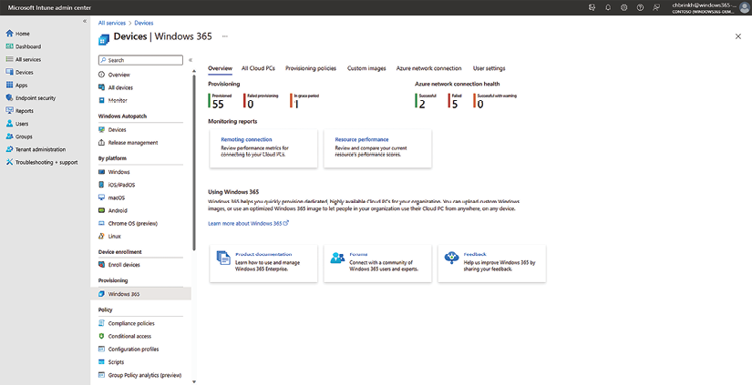Image resolution: width=752 pixels, height=385 pixels.
Task: Open Group Policy analytics (preview)
Action: click(x=140, y=375)
